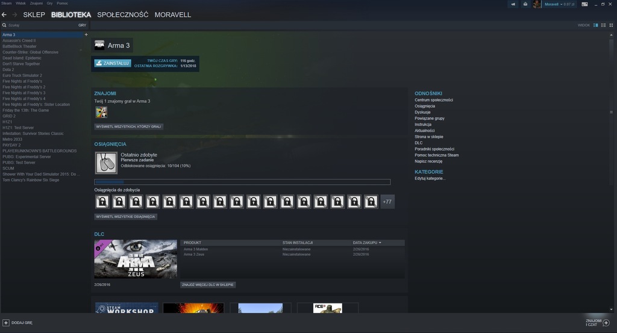
Task: Open the GRY library filter dropdown
Action: [82, 25]
